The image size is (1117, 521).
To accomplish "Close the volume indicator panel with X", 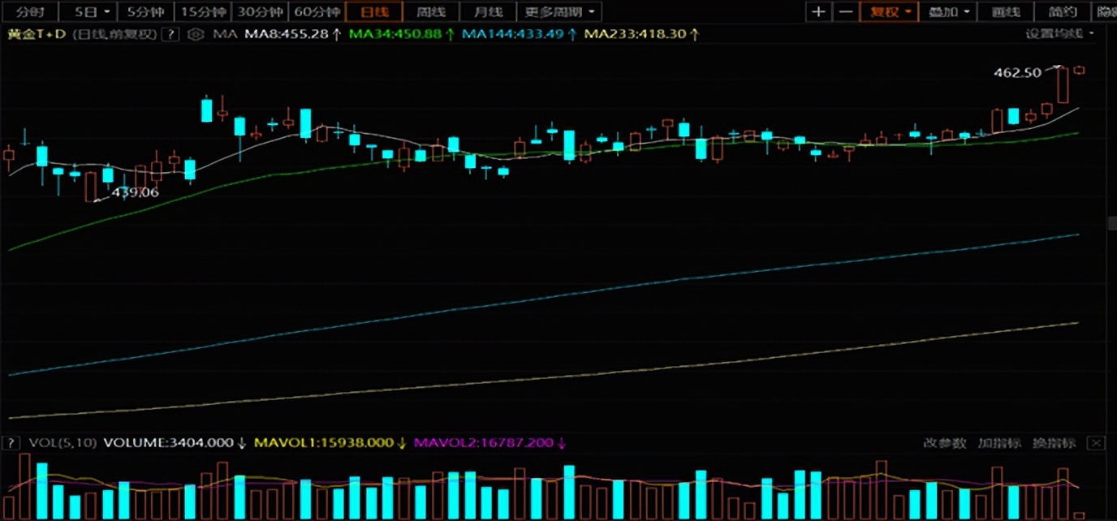I will [1096, 443].
